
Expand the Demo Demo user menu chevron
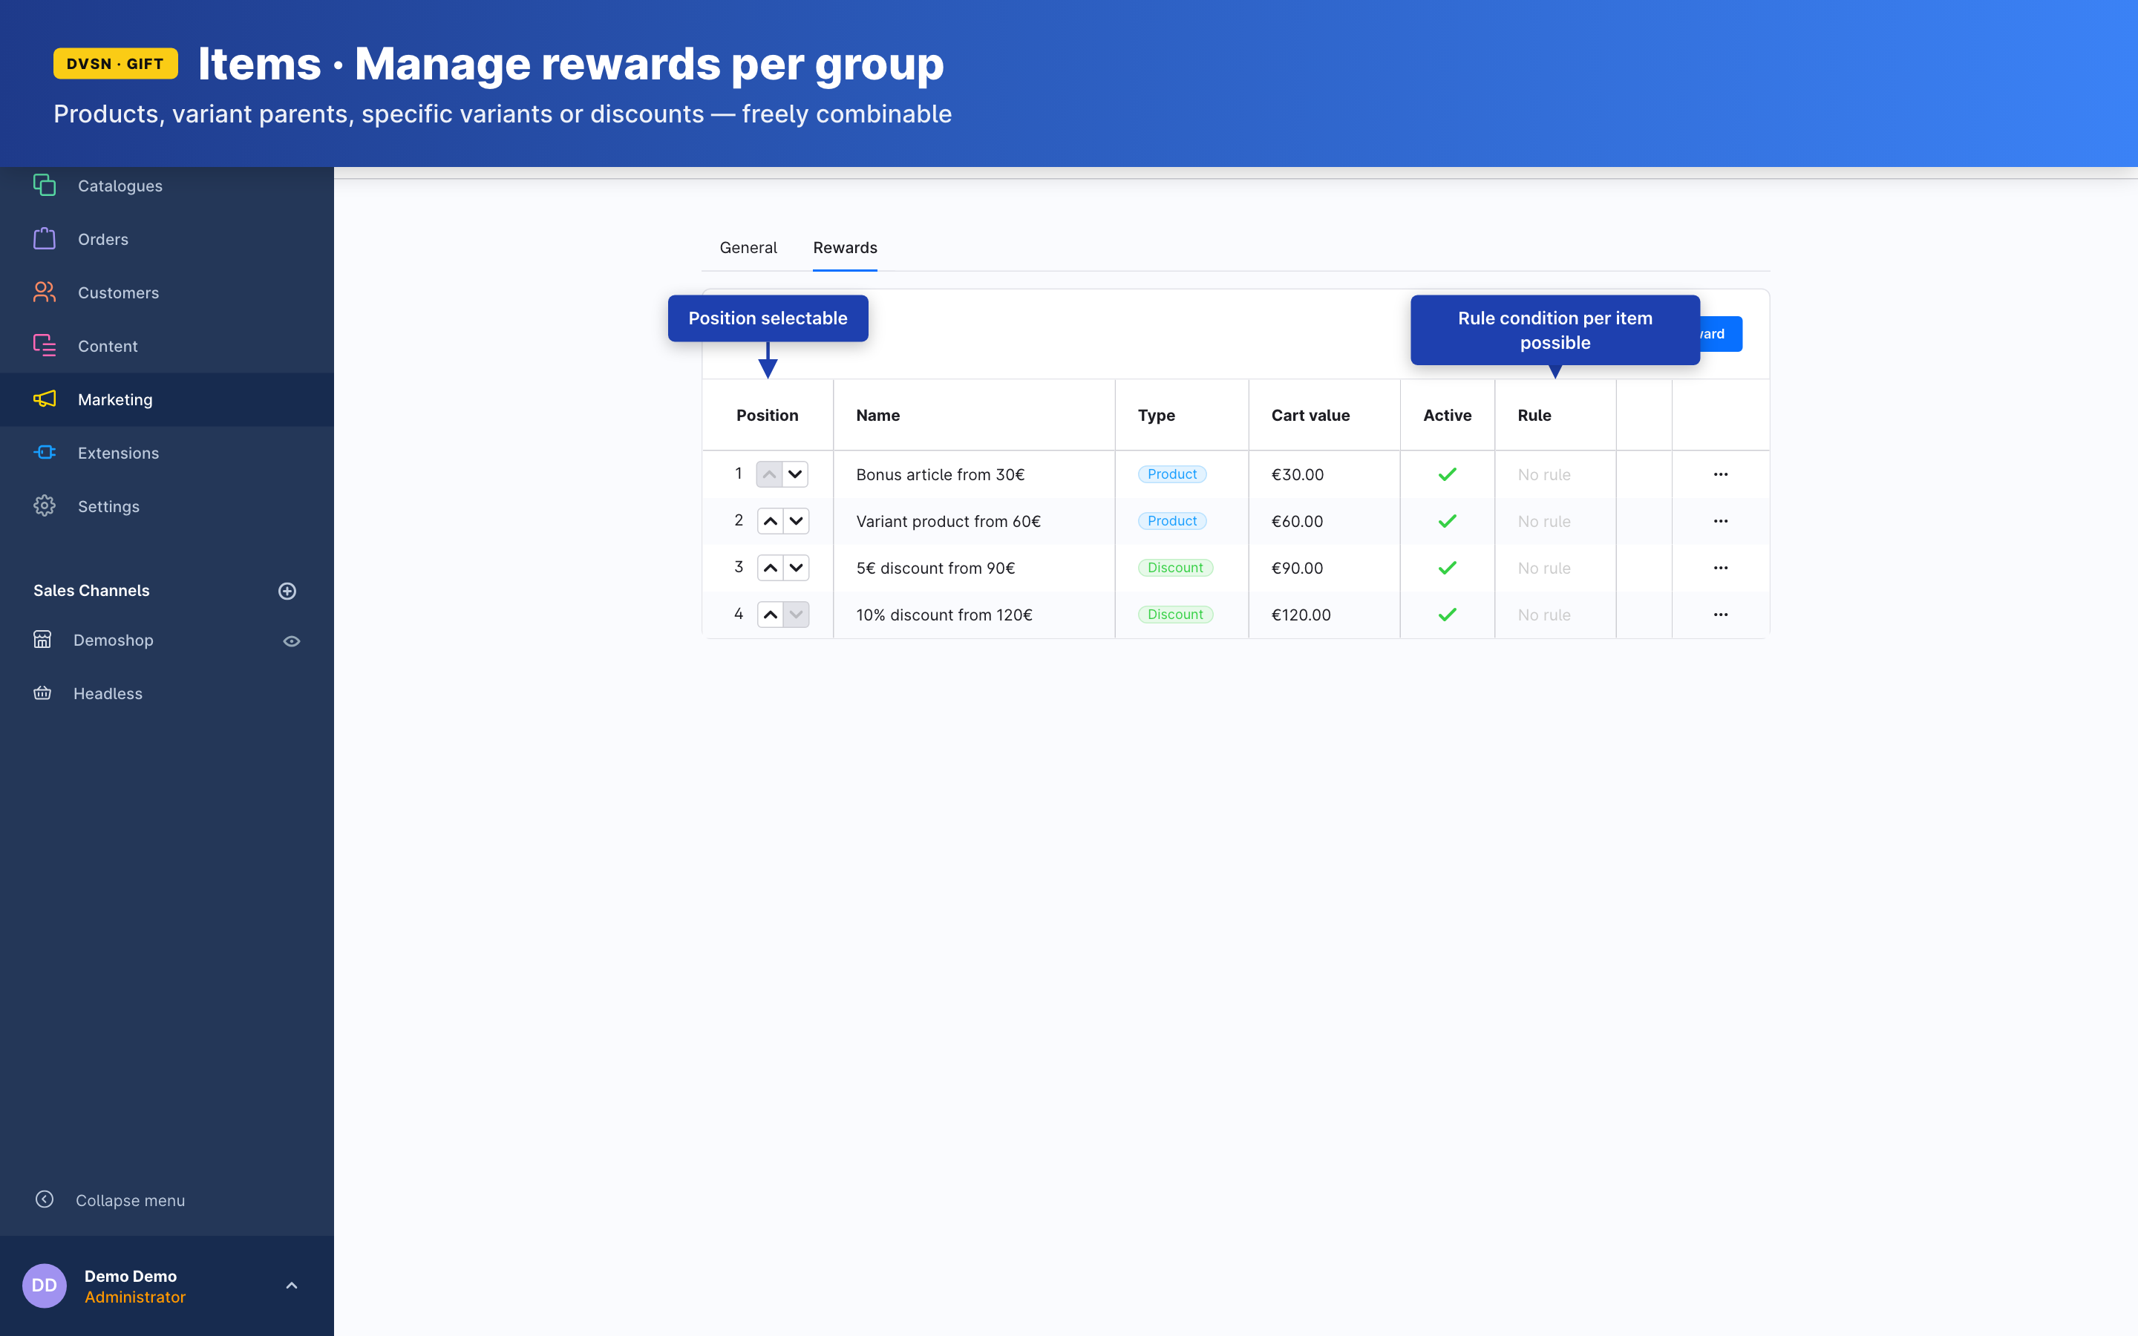(292, 1286)
